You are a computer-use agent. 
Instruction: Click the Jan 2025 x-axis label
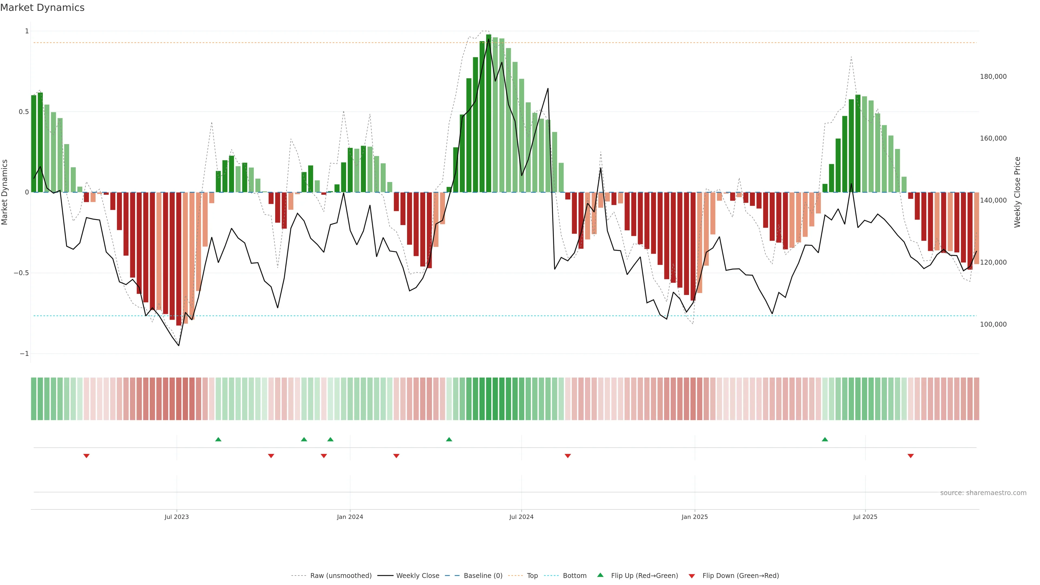click(694, 517)
